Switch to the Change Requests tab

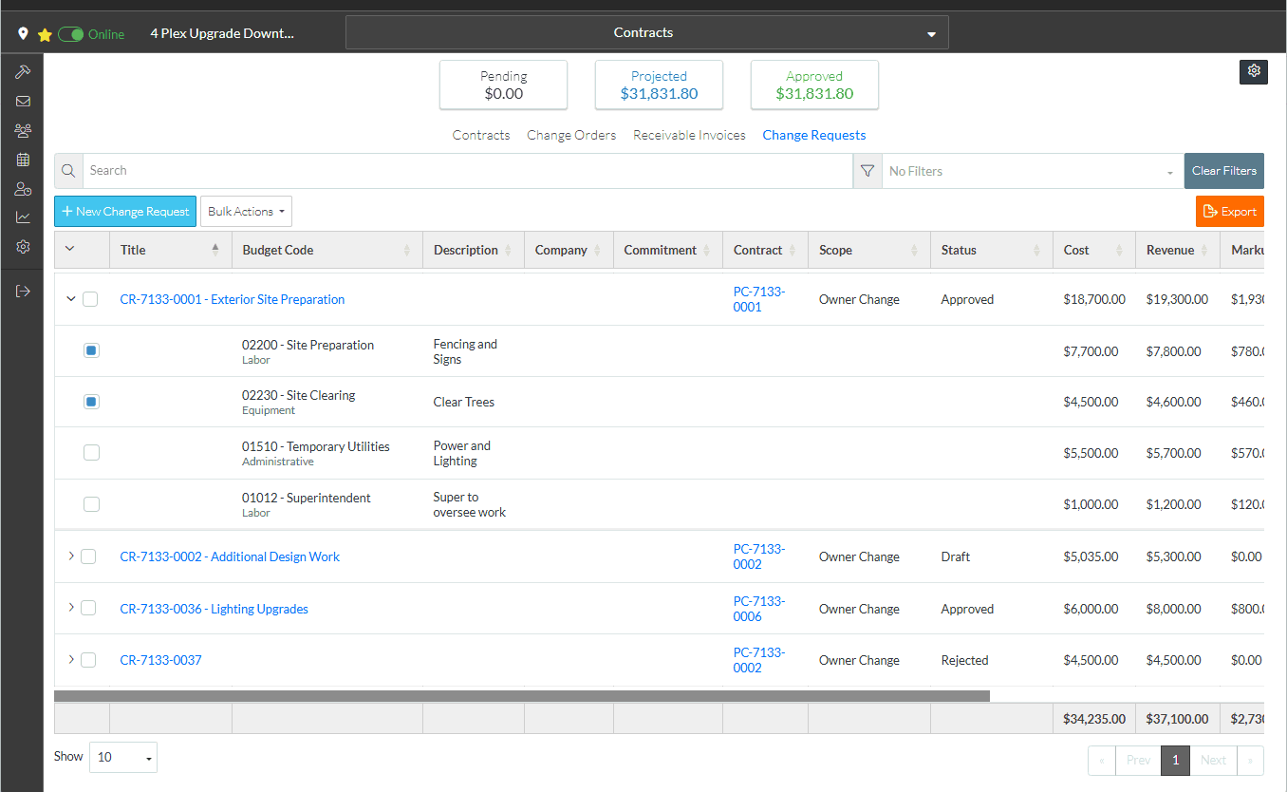coord(814,135)
